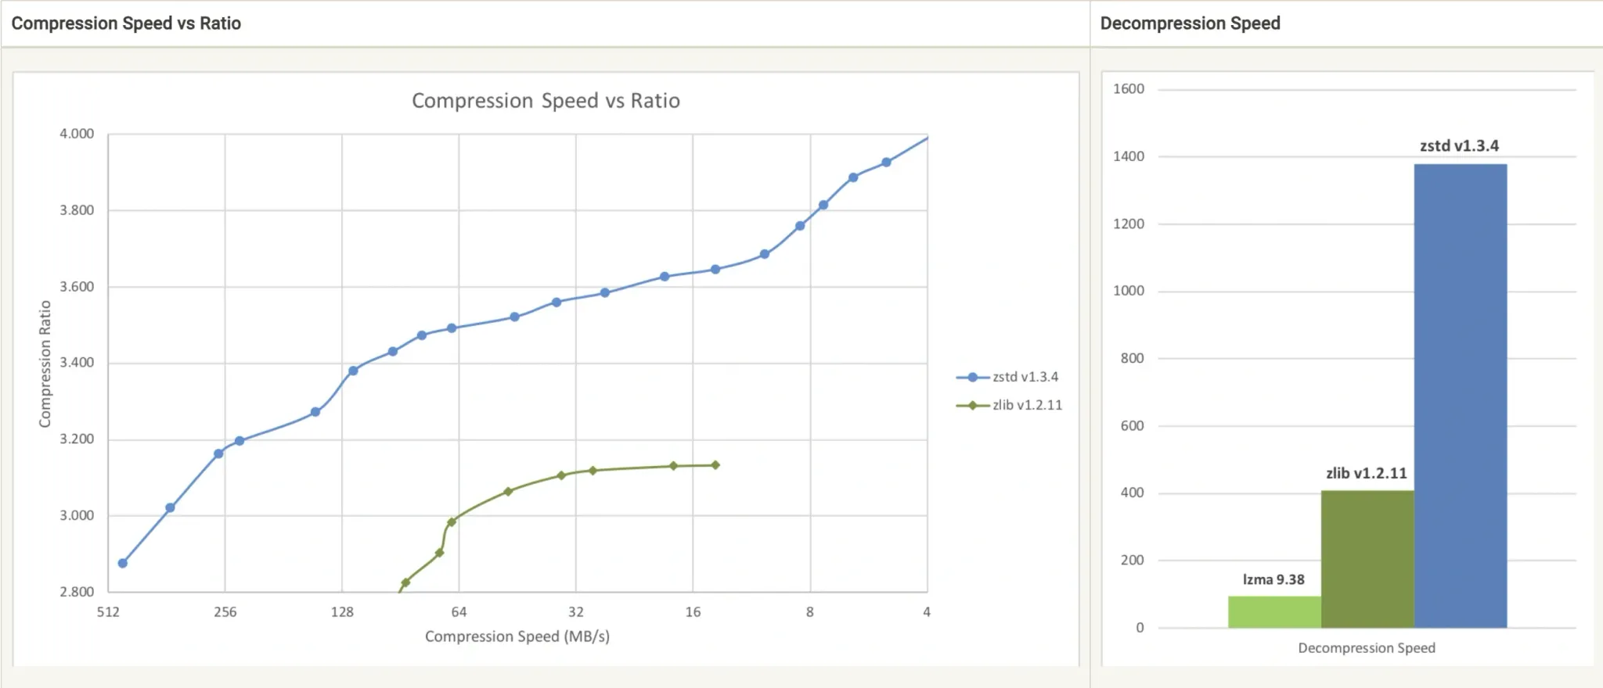Click the 'zlib v1.2.11' label above the bar

[1367, 473]
